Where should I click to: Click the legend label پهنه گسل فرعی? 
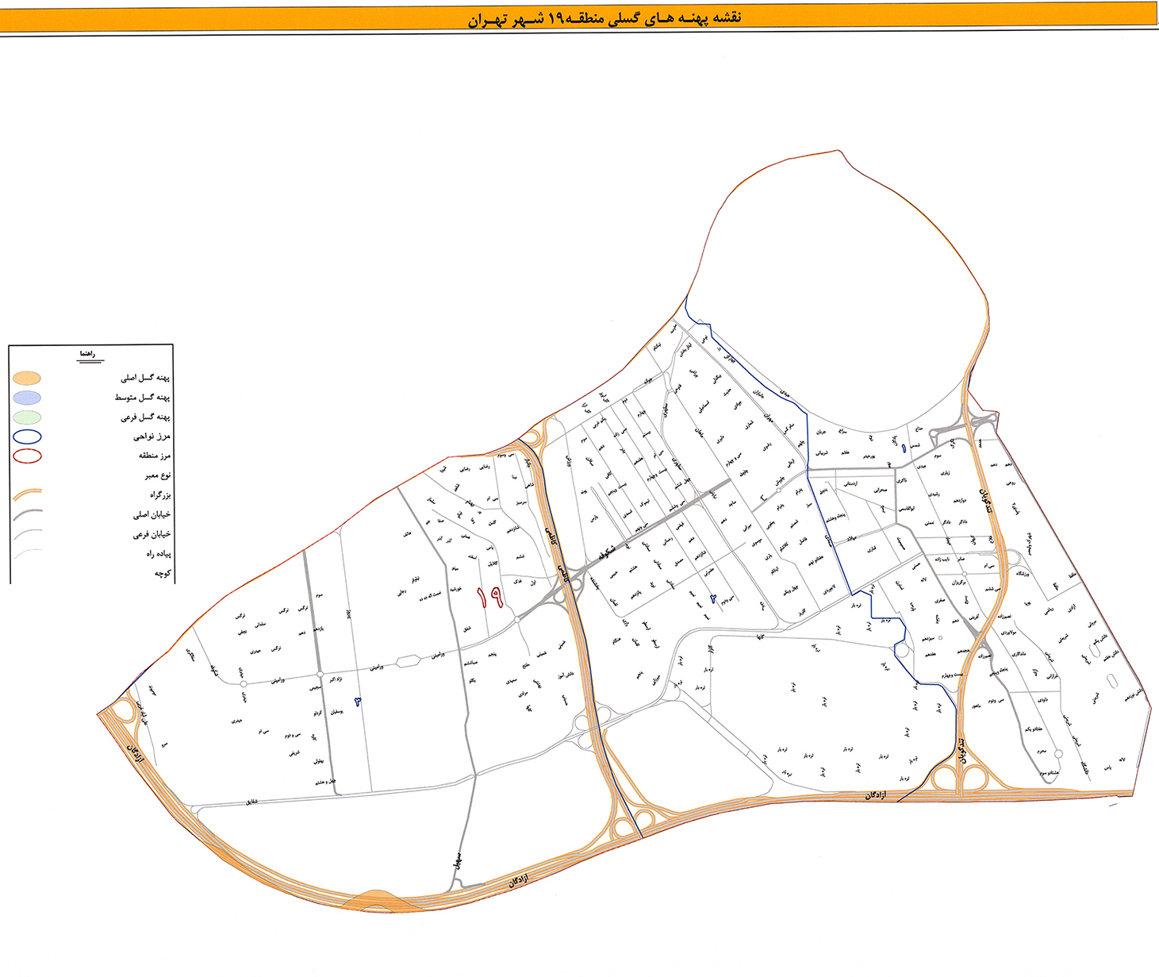point(145,417)
